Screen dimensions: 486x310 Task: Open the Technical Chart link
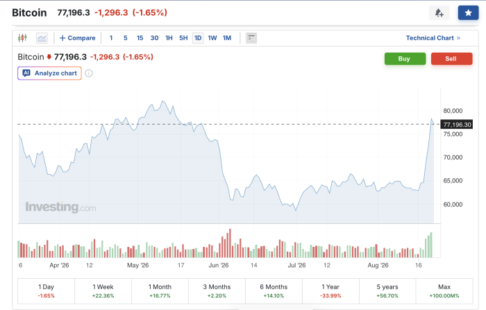[433, 38]
